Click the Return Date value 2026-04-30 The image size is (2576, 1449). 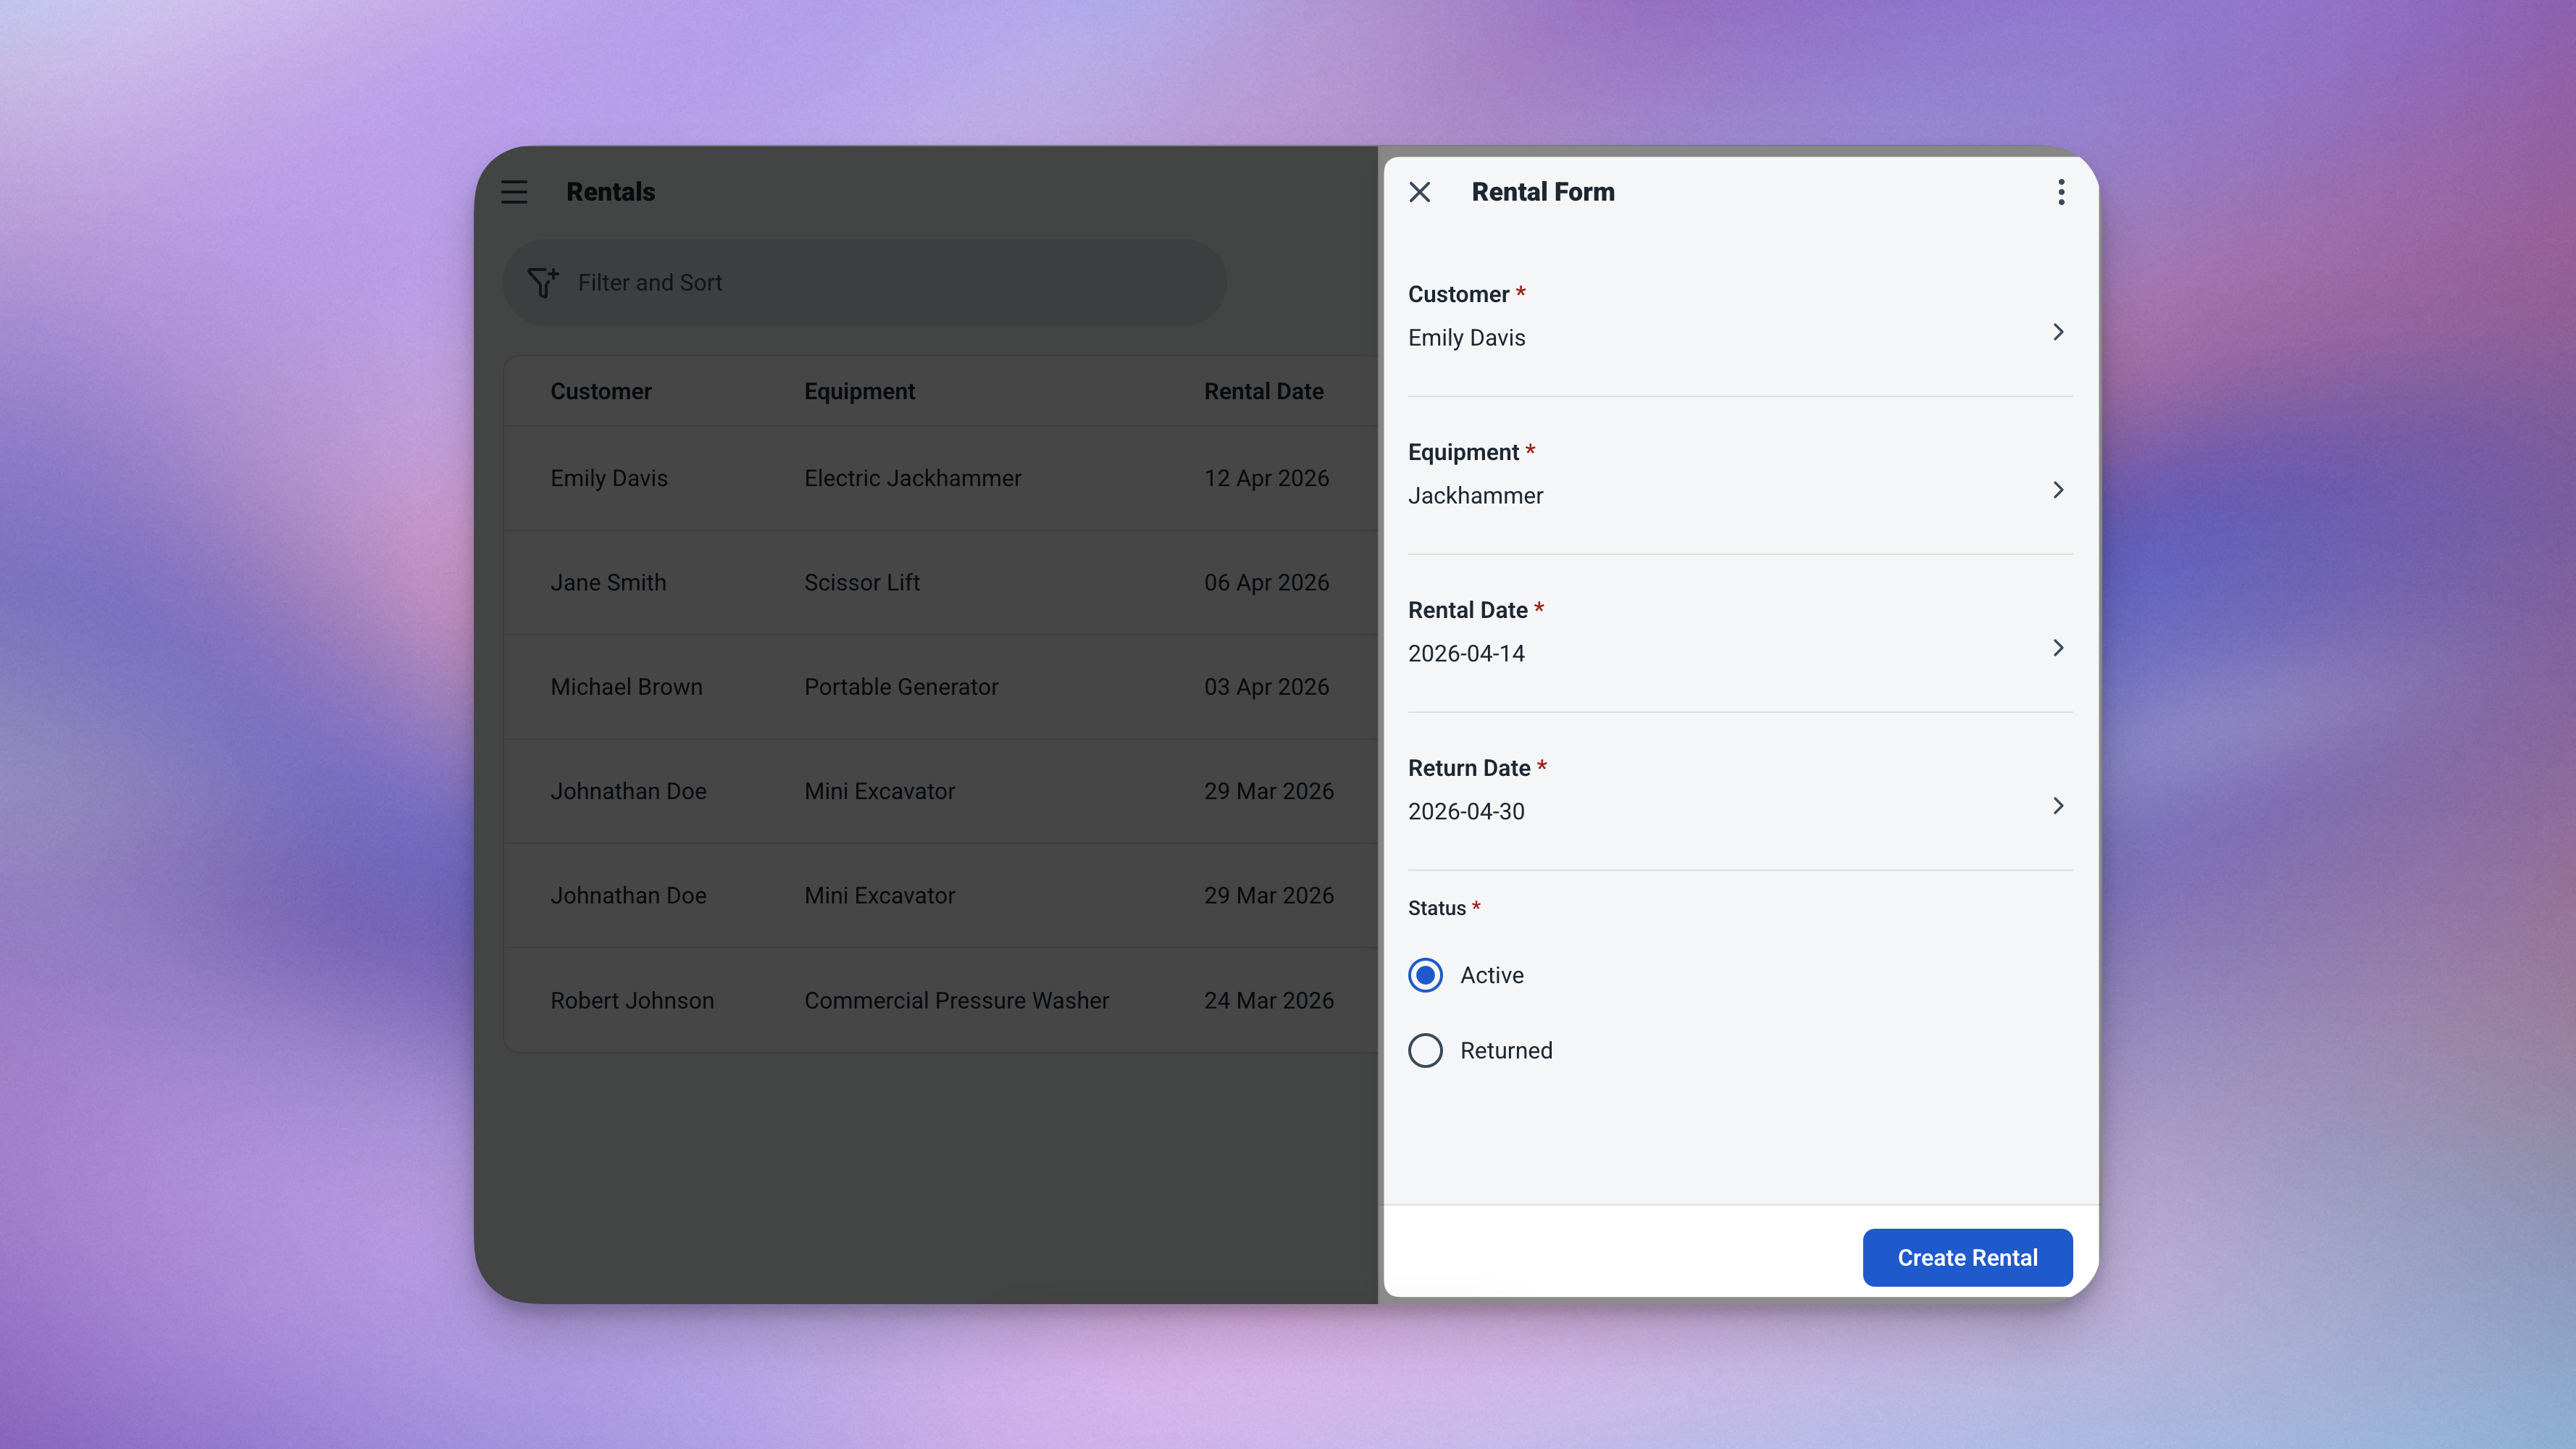[x=1465, y=811]
